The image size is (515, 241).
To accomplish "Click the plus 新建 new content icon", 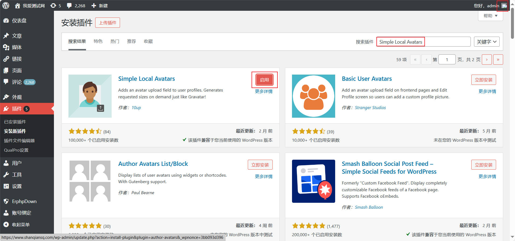I will tap(94, 6).
